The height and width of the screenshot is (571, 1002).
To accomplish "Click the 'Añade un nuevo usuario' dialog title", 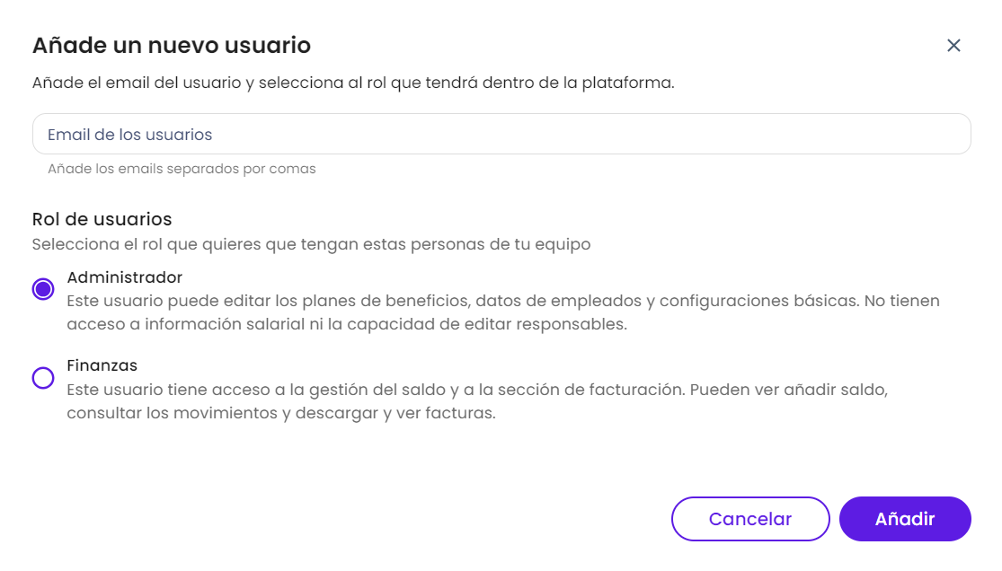I will coord(172,45).
